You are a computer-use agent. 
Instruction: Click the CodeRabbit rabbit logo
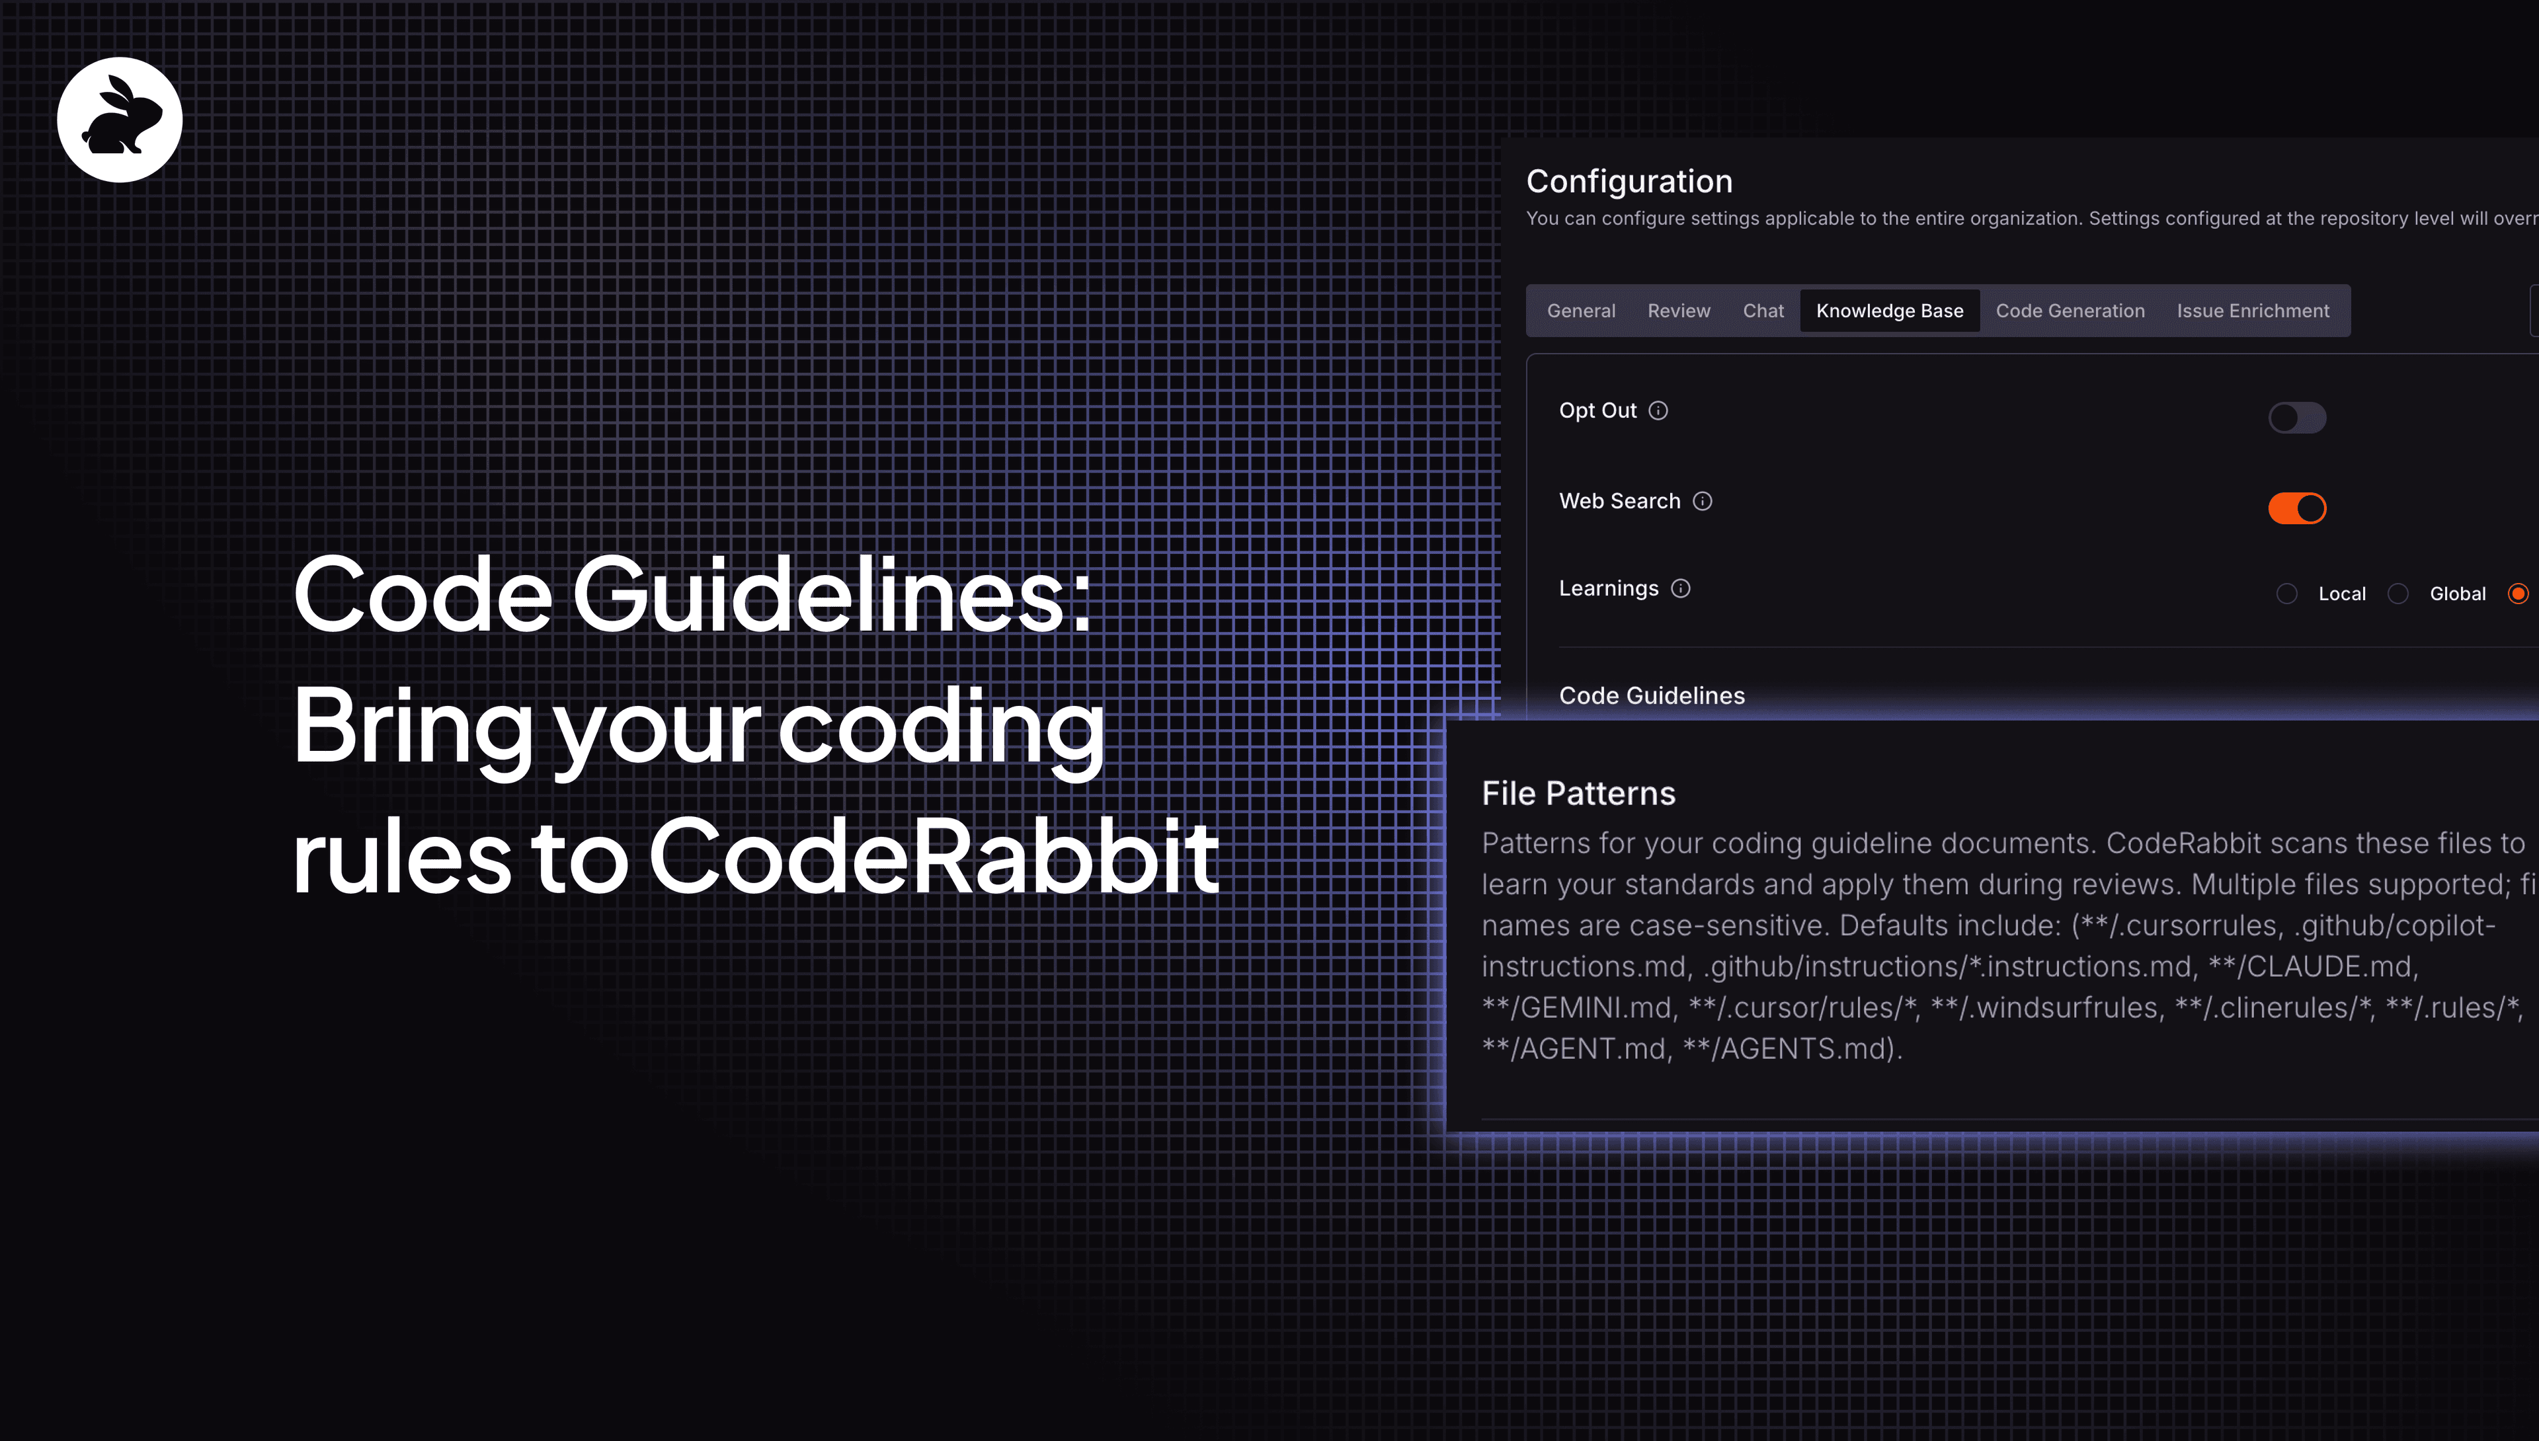(x=120, y=120)
